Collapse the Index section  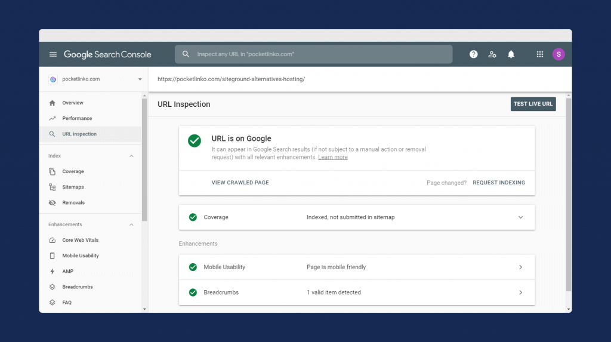pos(131,156)
